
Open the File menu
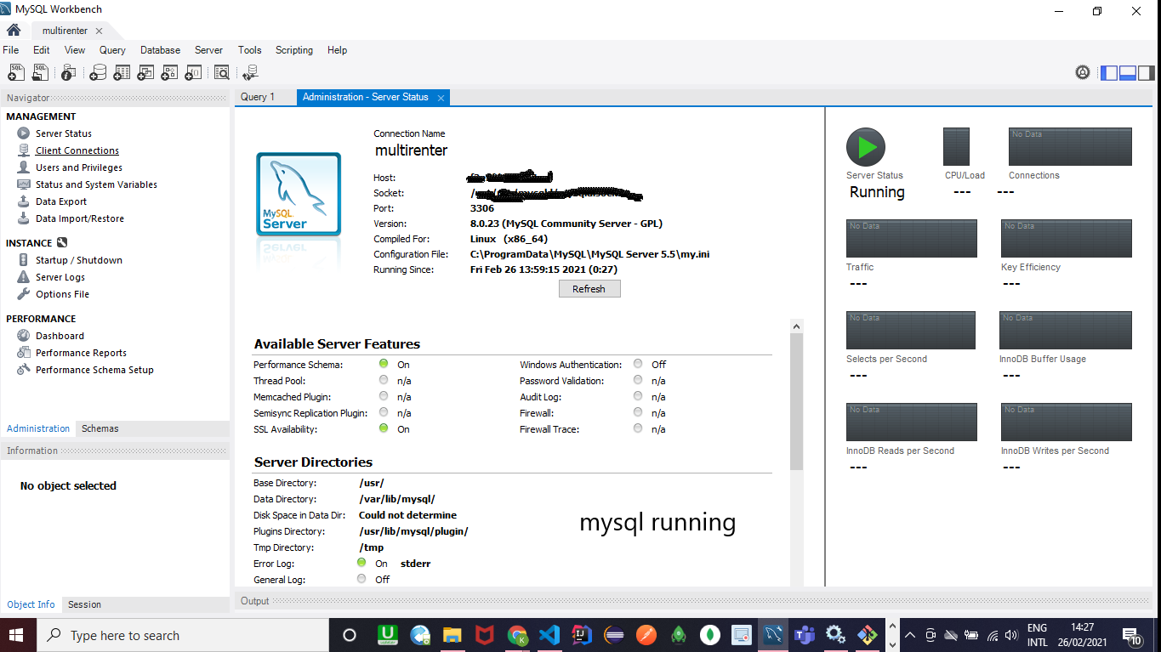(x=11, y=50)
